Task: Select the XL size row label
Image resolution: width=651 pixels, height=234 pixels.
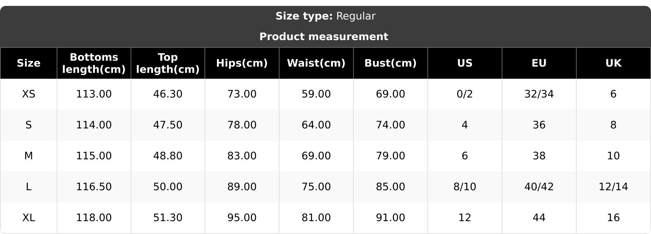Action: pos(28,218)
